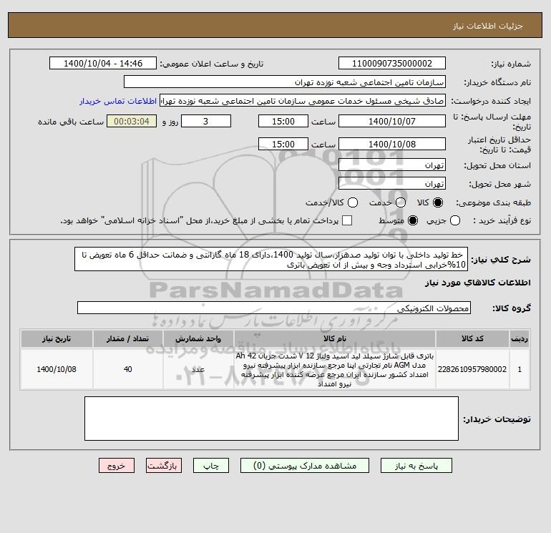This screenshot has height=533, width=551.
Task: Choose the جزیی purchase type radio
Action: pyautogui.click(x=455, y=220)
